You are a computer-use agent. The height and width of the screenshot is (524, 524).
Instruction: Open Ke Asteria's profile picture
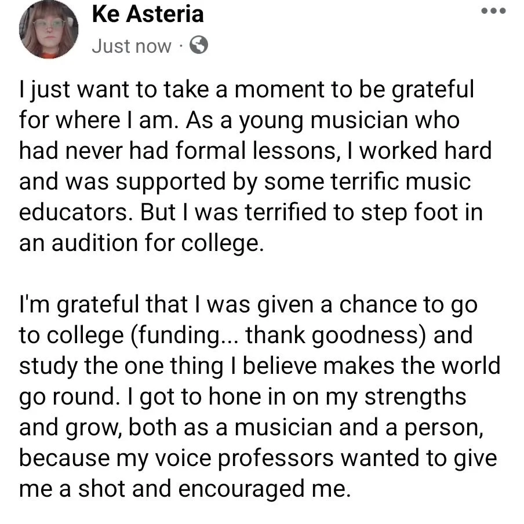49,30
